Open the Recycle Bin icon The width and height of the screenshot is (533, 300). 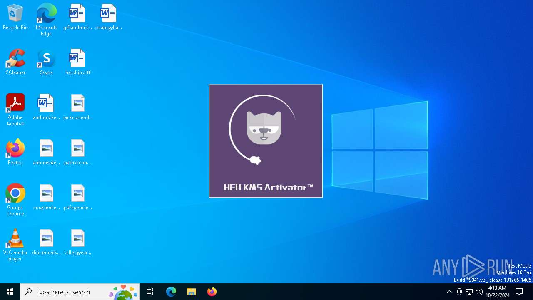point(15,17)
